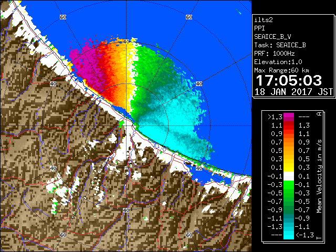Click the '<-1.3' legend value

304,235
